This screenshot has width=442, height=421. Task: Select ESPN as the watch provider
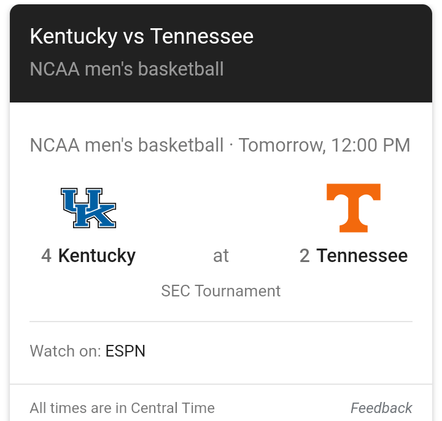125,351
